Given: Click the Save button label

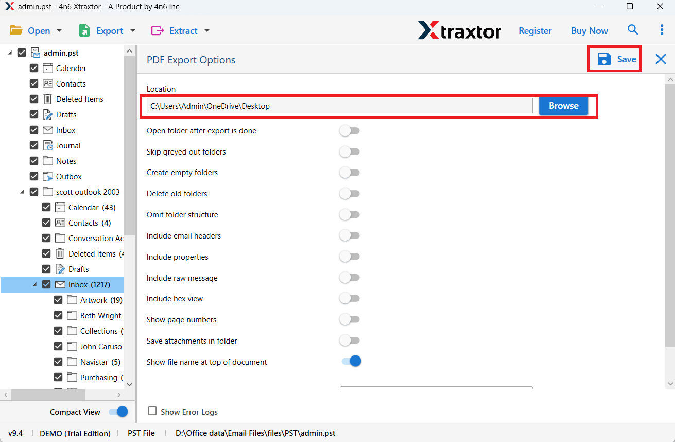Looking at the screenshot, I should [x=627, y=59].
